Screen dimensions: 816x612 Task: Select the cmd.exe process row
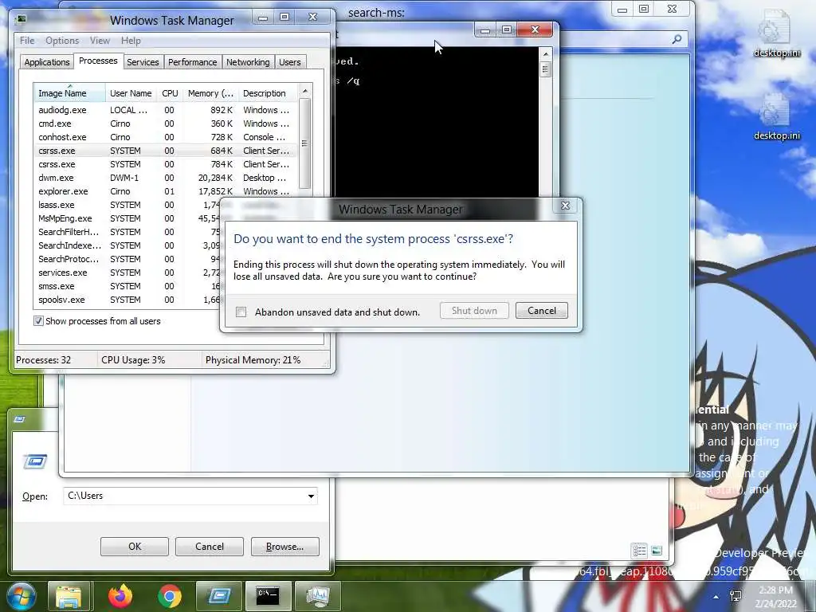point(166,124)
